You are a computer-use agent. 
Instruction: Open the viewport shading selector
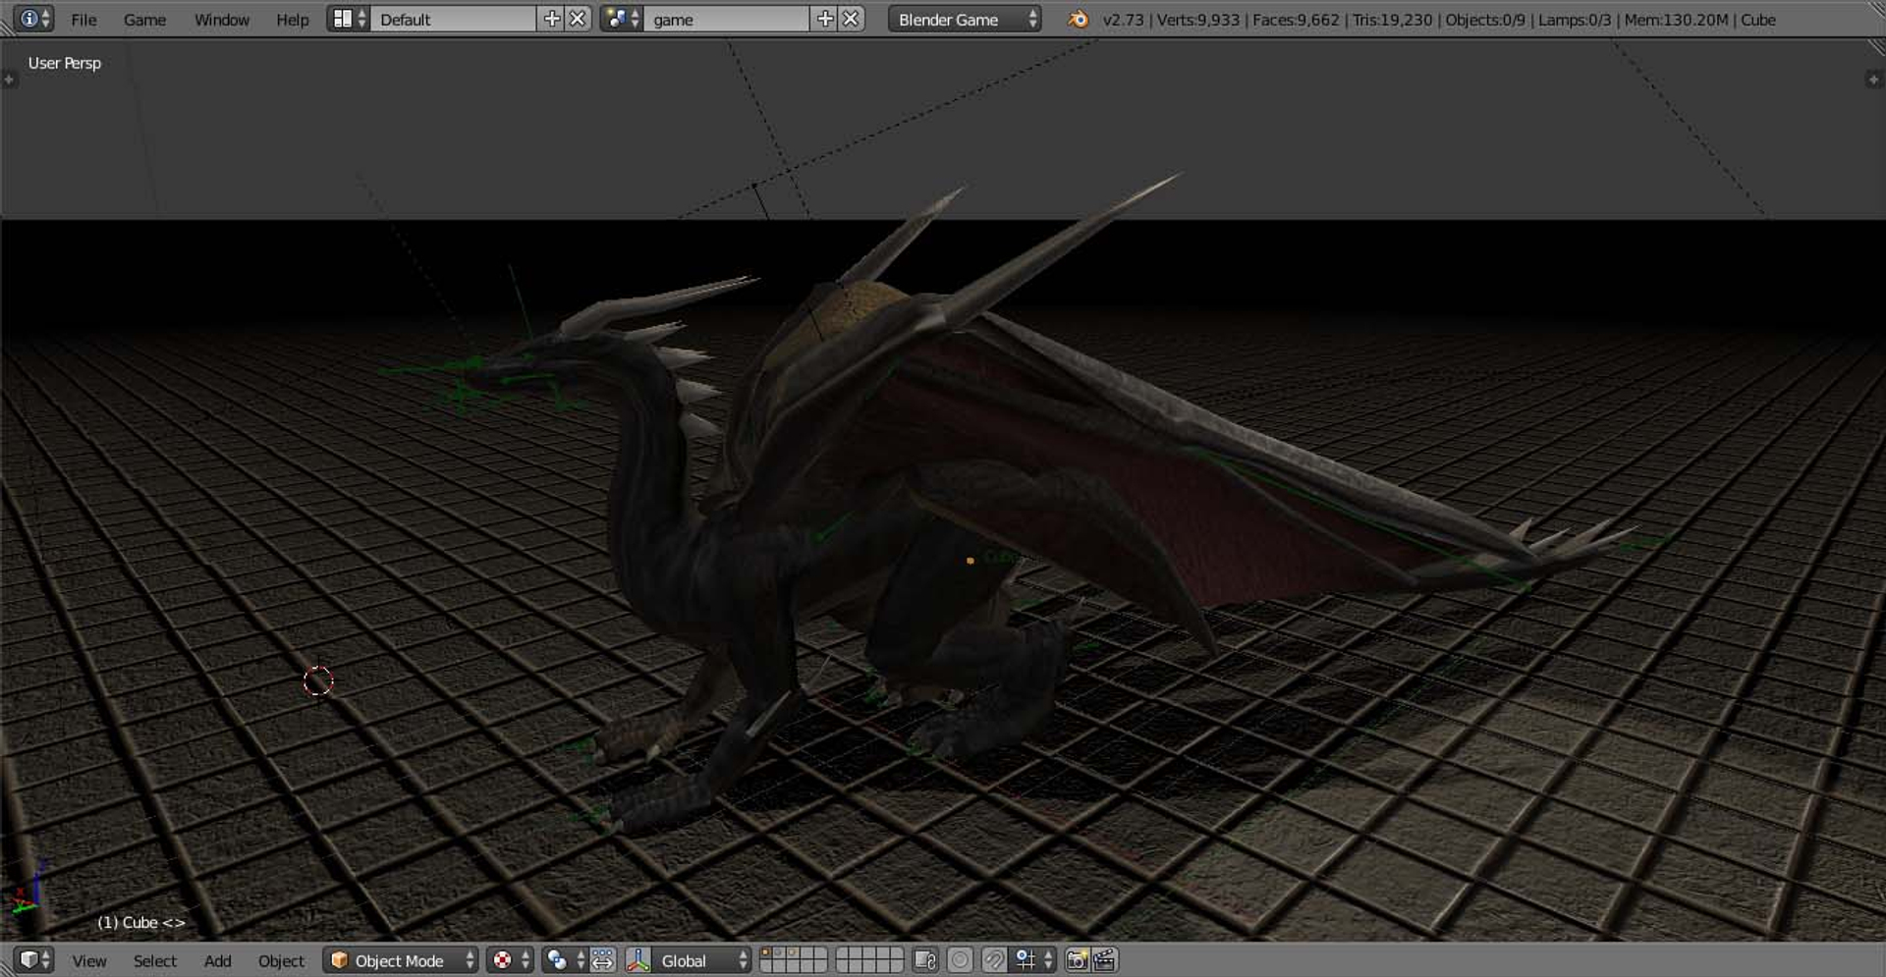[511, 959]
